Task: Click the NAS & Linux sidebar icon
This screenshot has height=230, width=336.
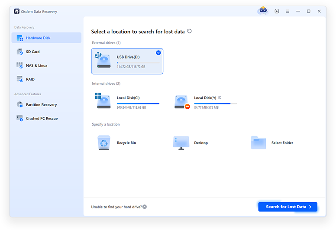Action: tap(20, 65)
